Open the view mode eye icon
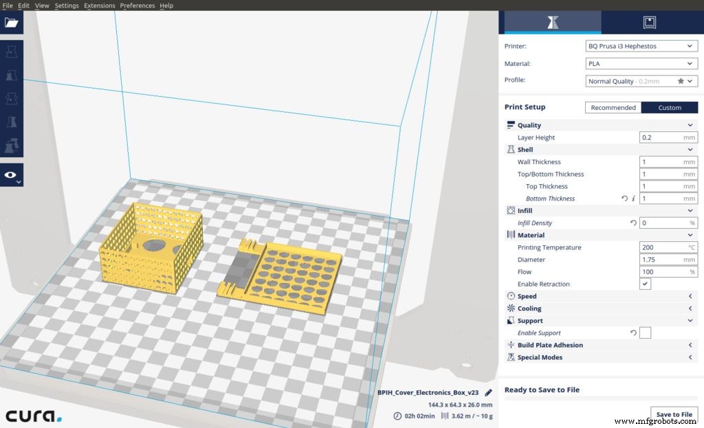The width and height of the screenshot is (704, 428). [11, 175]
